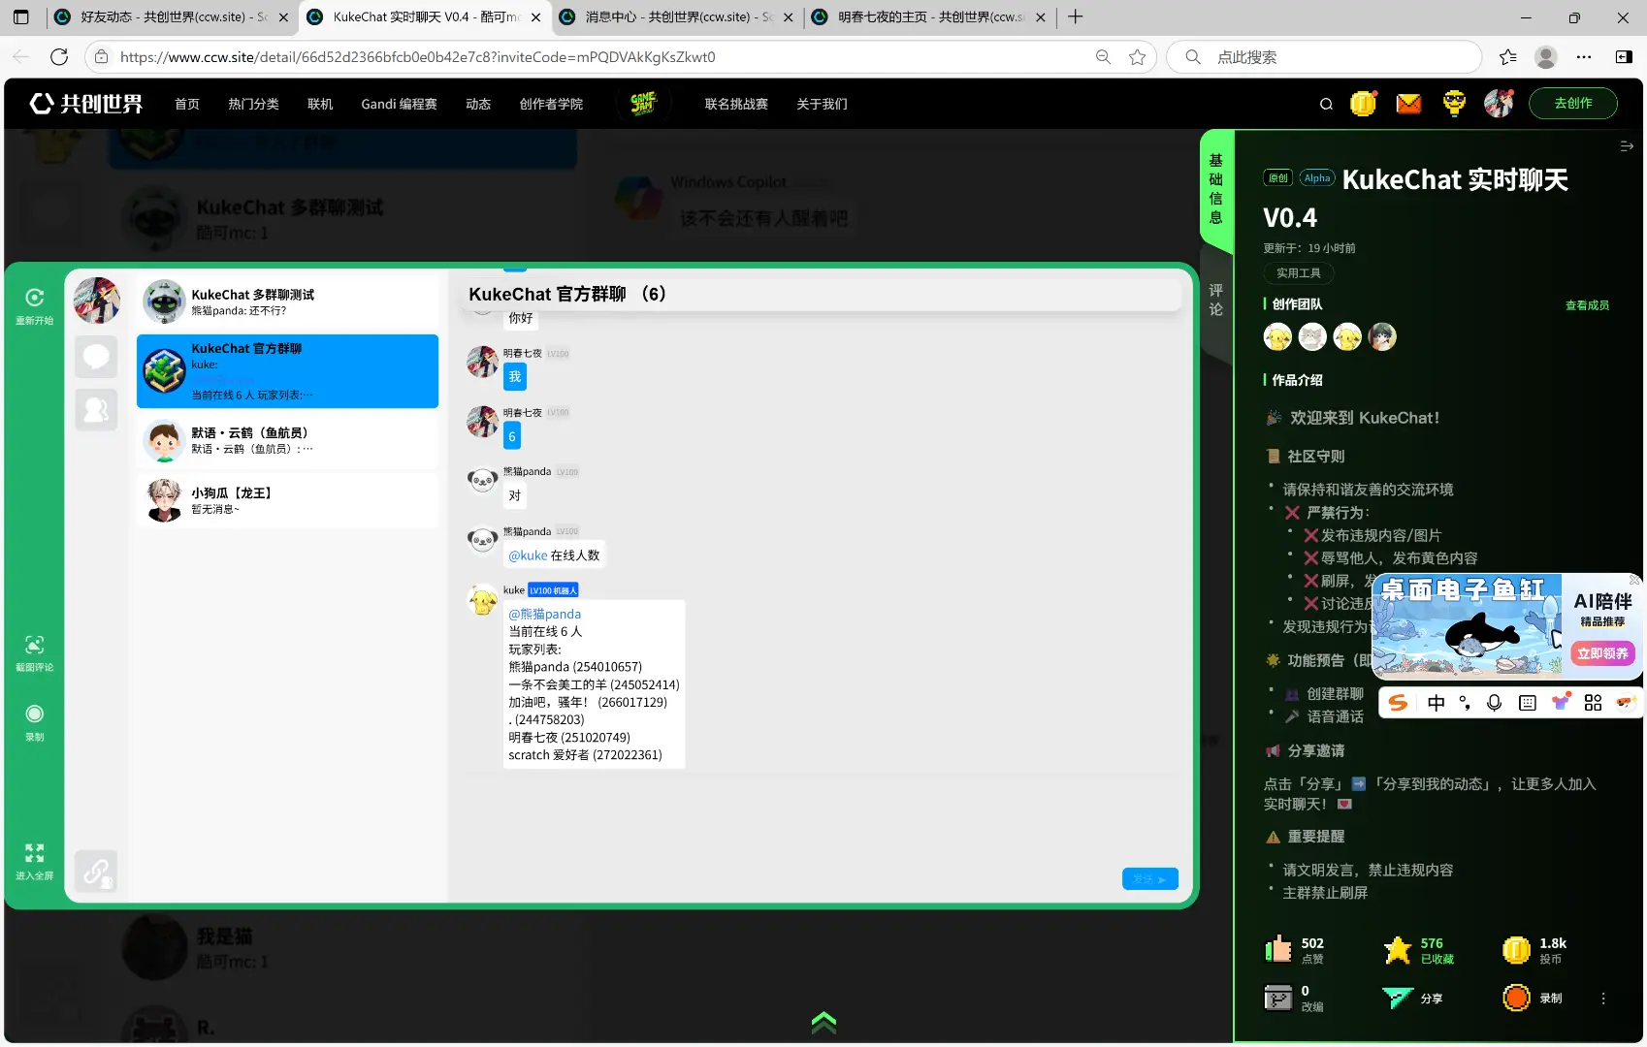Close the 桌面电子鱼缸 ad popup

1635,580
